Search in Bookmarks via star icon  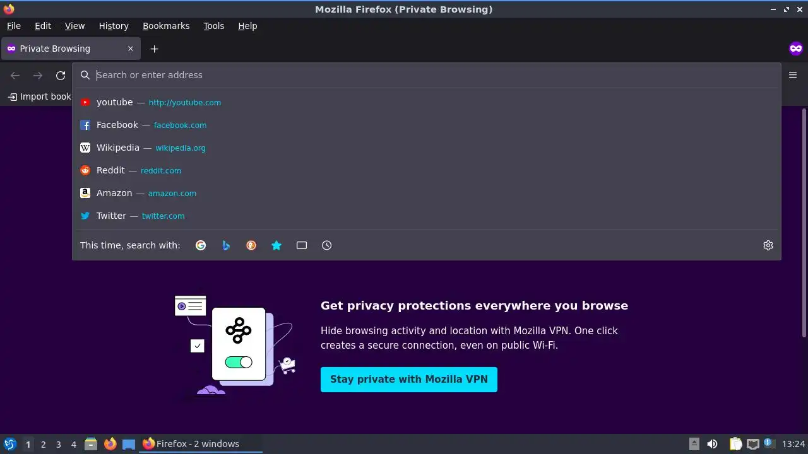coord(276,245)
